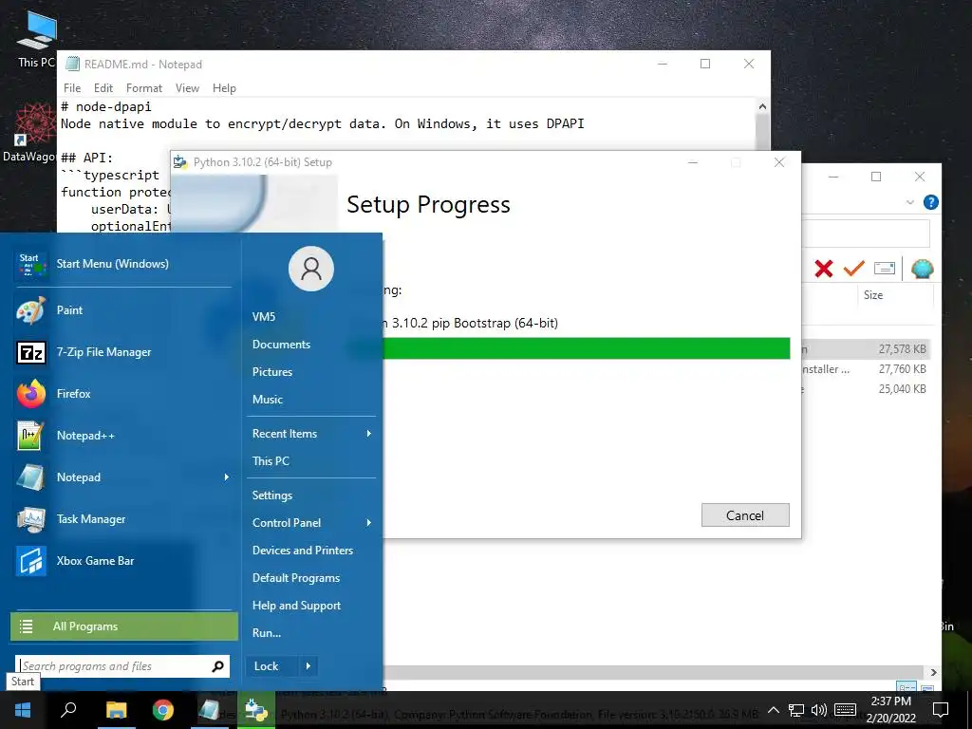Click the user account avatar
This screenshot has height=729, width=972.
pyautogui.click(x=311, y=269)
